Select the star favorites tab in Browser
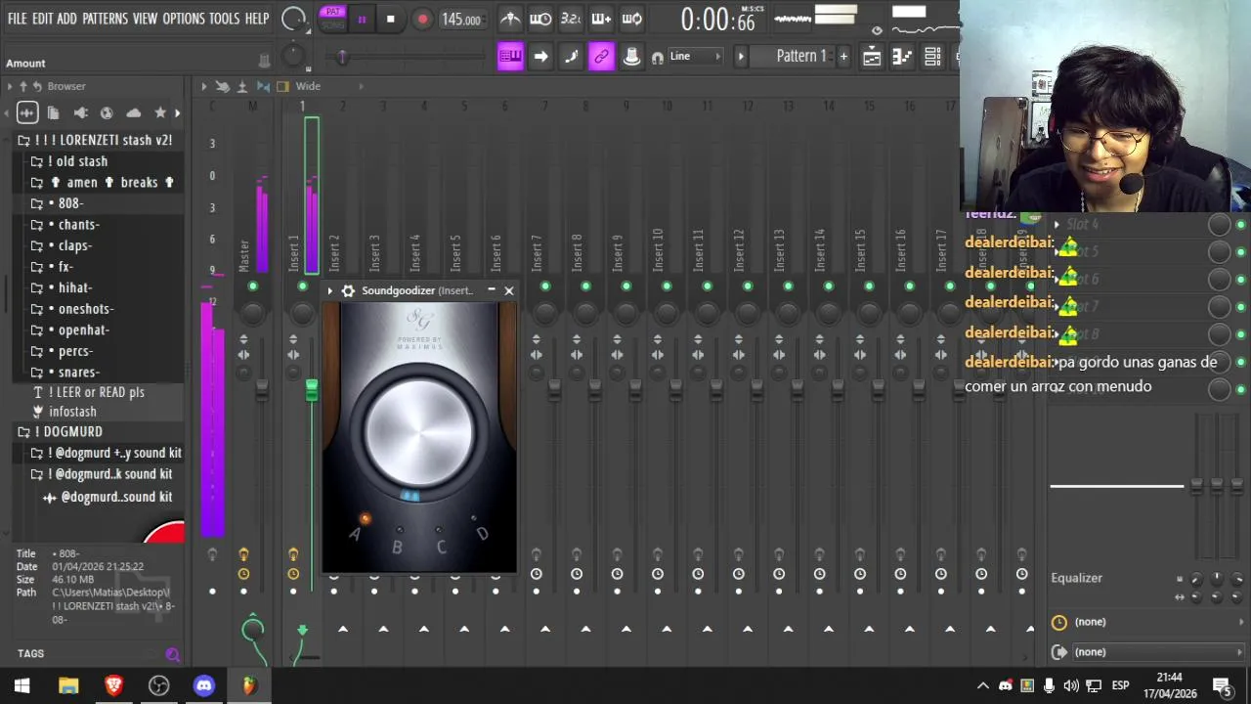1251x704 pixels. (160, 112)
